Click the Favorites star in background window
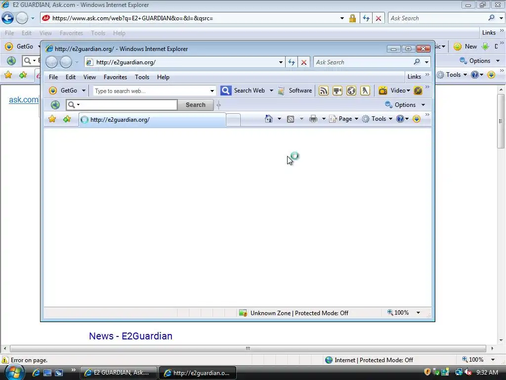Image resolution: width=506 pixels, height=380 pixels. tap(8, 75)
